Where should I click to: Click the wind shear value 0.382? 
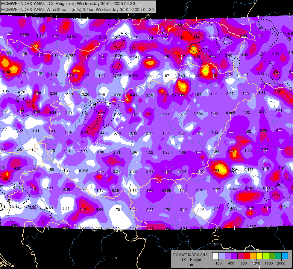tap(6, 72)
